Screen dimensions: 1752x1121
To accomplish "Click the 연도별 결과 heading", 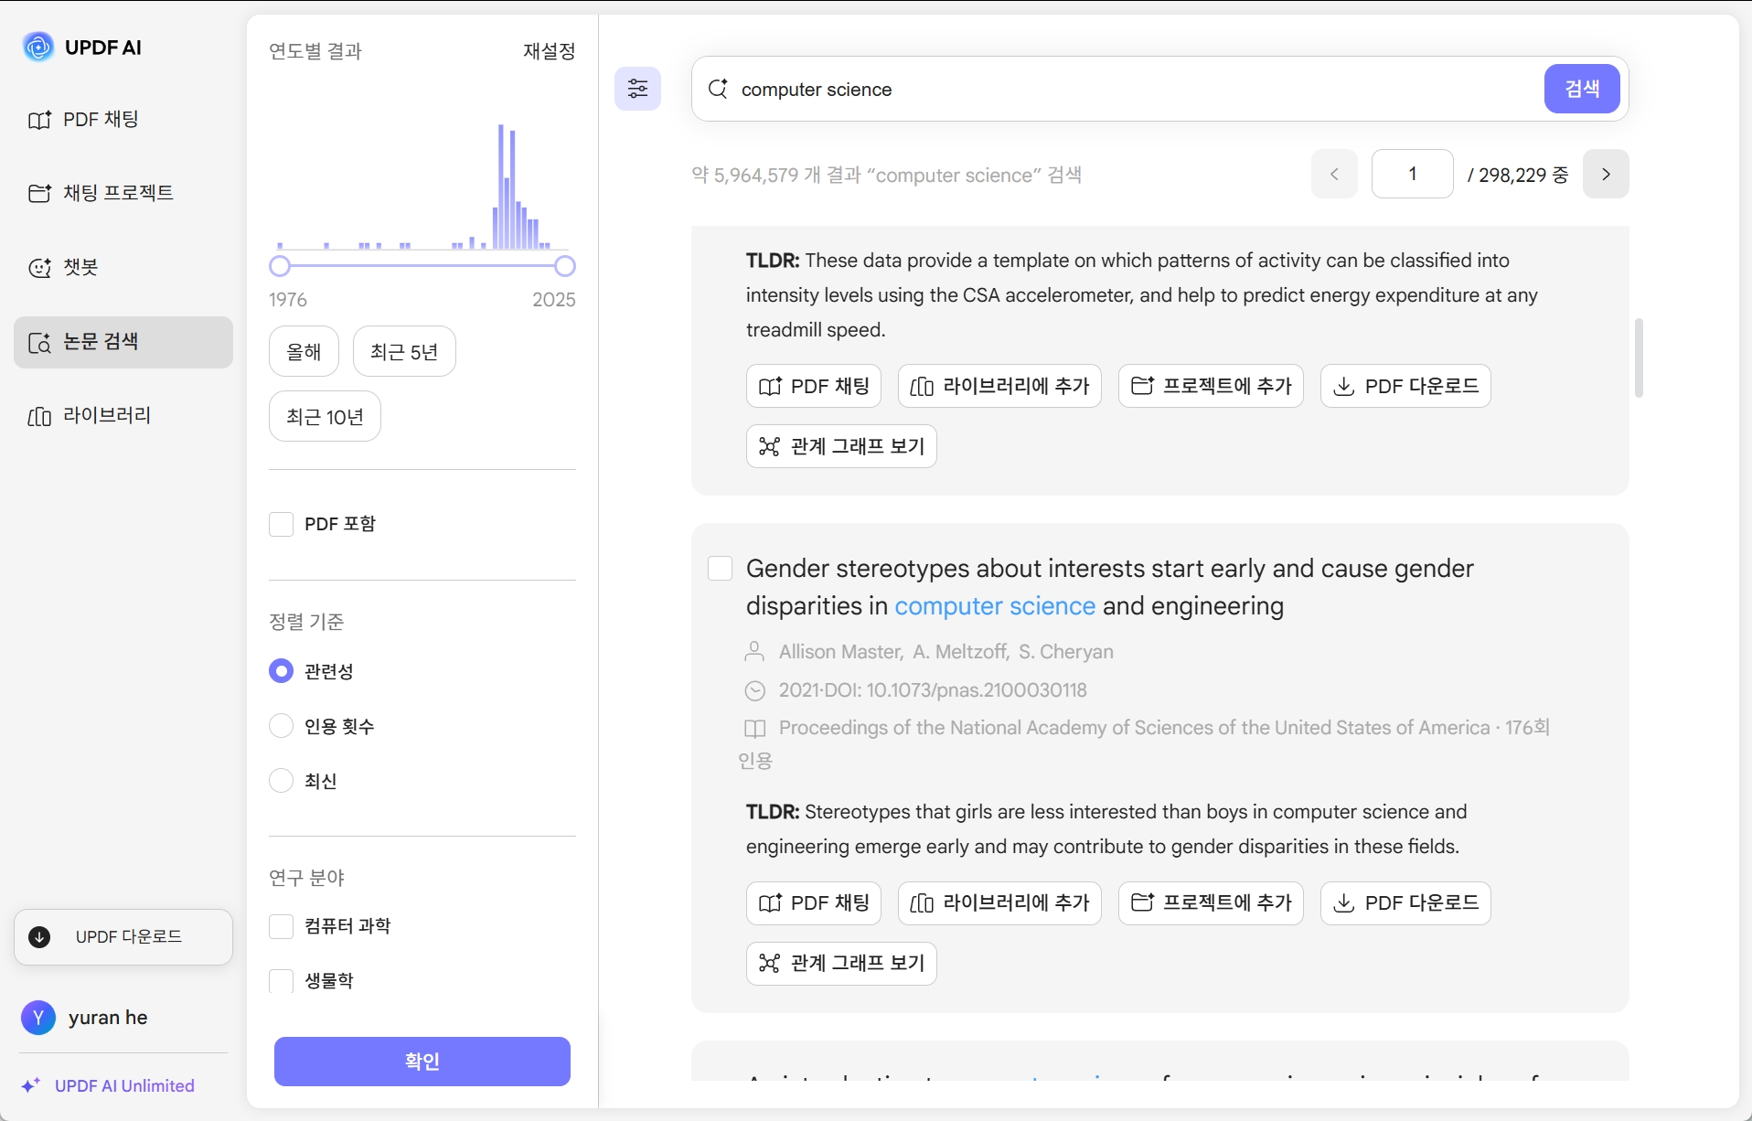I will coord(315,51).
